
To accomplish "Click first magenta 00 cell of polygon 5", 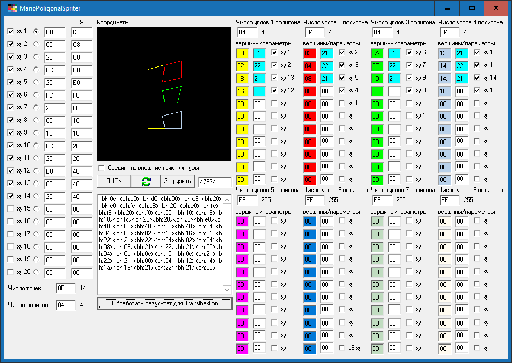I will point(242,222).
